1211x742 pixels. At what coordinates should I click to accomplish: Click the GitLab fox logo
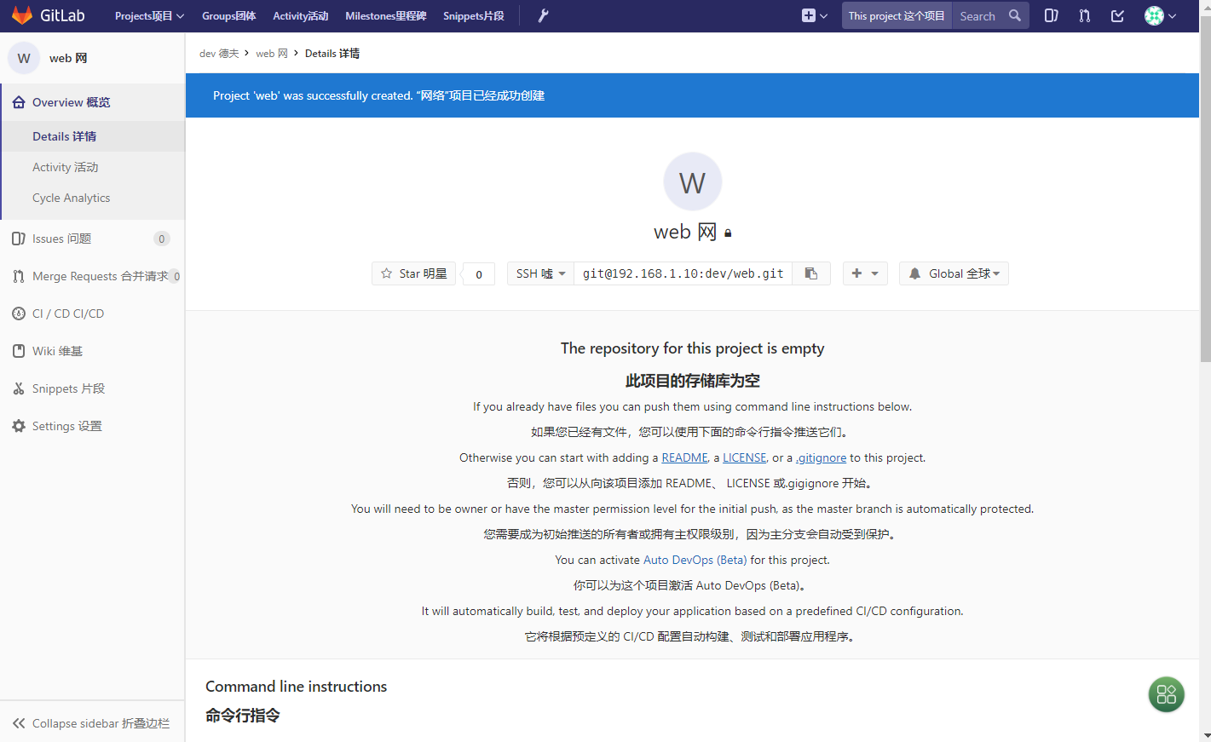point(22,15)
